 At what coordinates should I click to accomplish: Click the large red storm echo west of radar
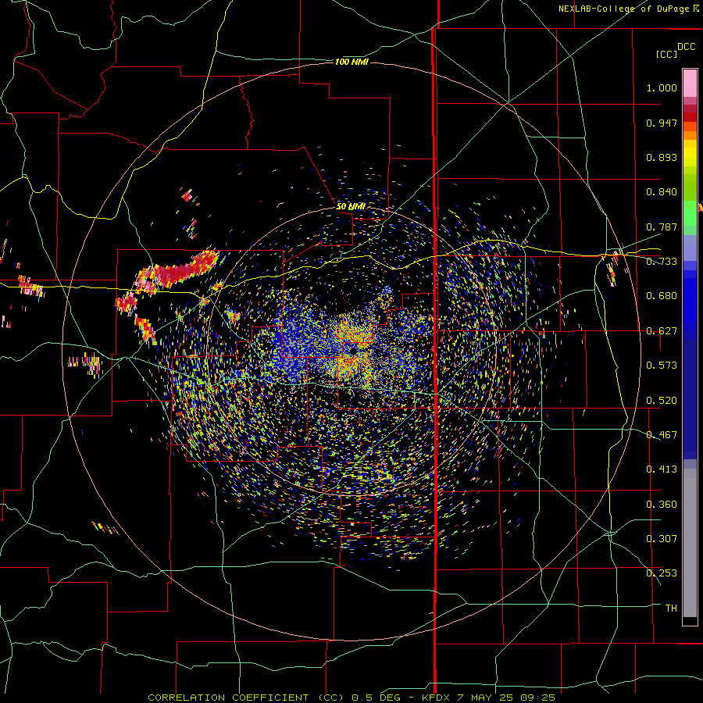(177, 272)
